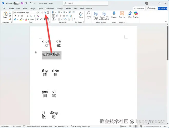
Task: Click the Accessibility: Good to go status
Action: click(80, 126)
